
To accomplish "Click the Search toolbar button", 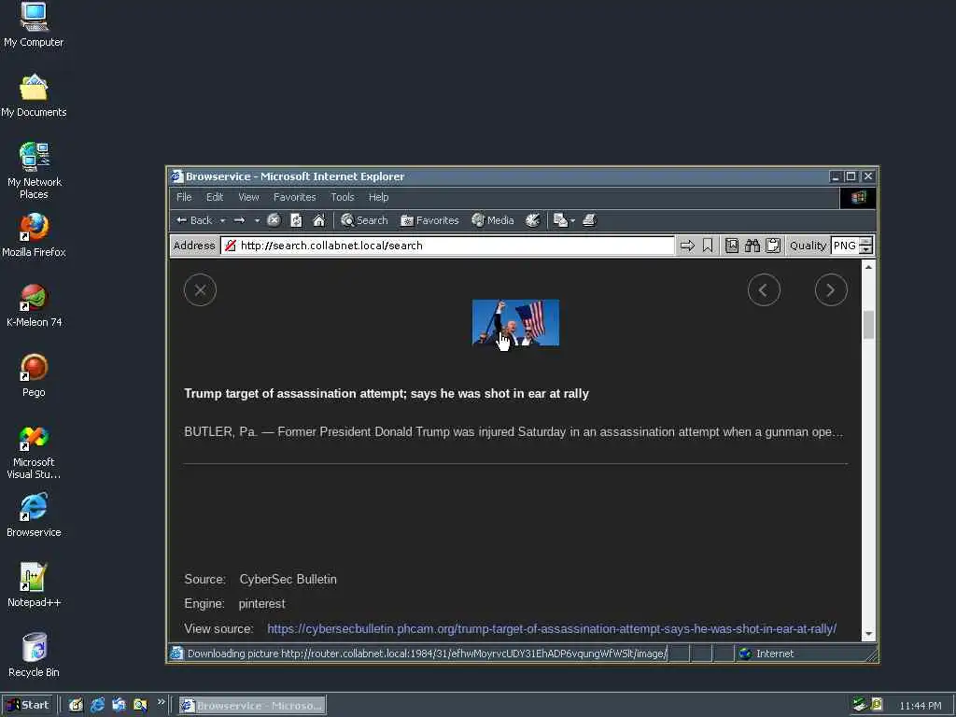I will pos(364,220).
